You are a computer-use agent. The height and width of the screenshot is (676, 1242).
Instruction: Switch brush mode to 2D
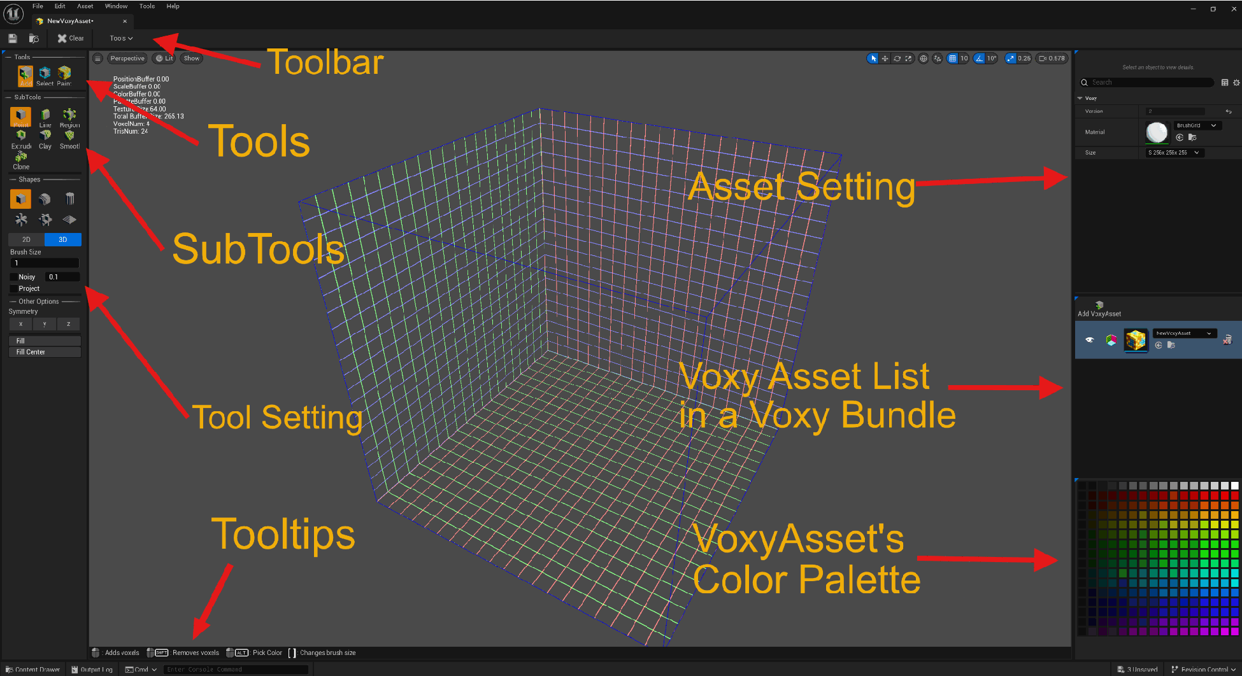[x=26, y=240]
